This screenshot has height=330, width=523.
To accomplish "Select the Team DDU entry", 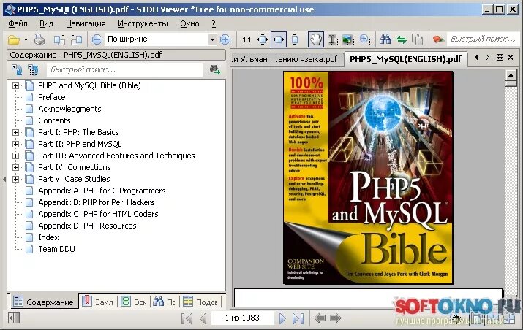I will [56, 249].
